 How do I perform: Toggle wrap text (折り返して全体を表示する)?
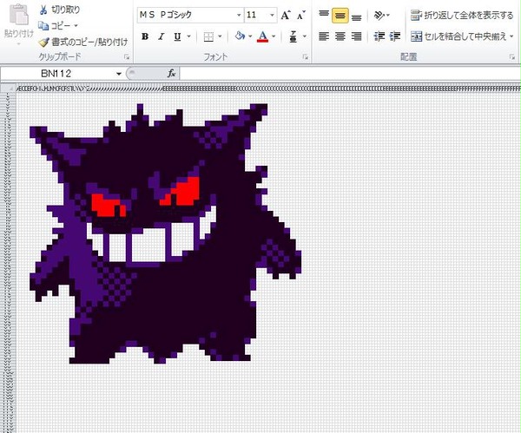[462, 16]
